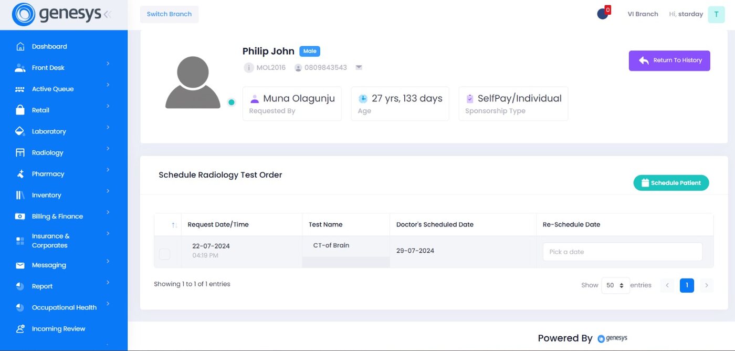Image resolution: width=735 pixels, height=351 pixels.
Task: Click the Laboratory icon in sidebar
Action: 20,131
